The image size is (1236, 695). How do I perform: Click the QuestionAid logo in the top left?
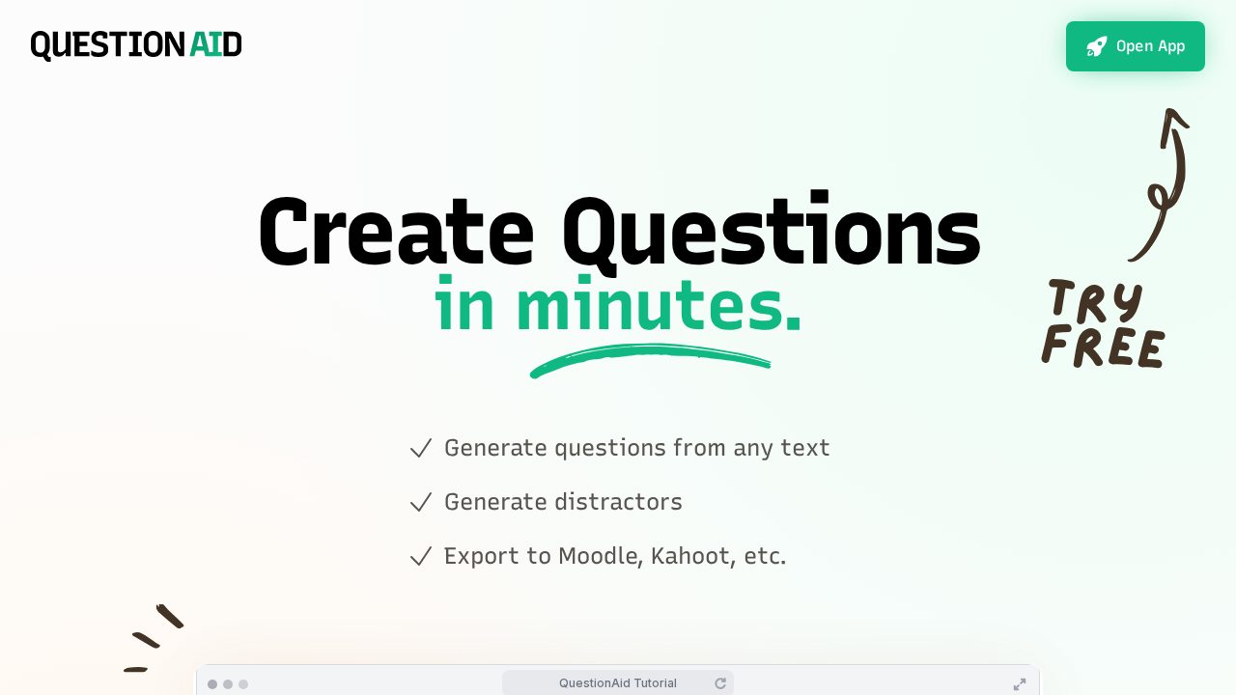[135, 43]
